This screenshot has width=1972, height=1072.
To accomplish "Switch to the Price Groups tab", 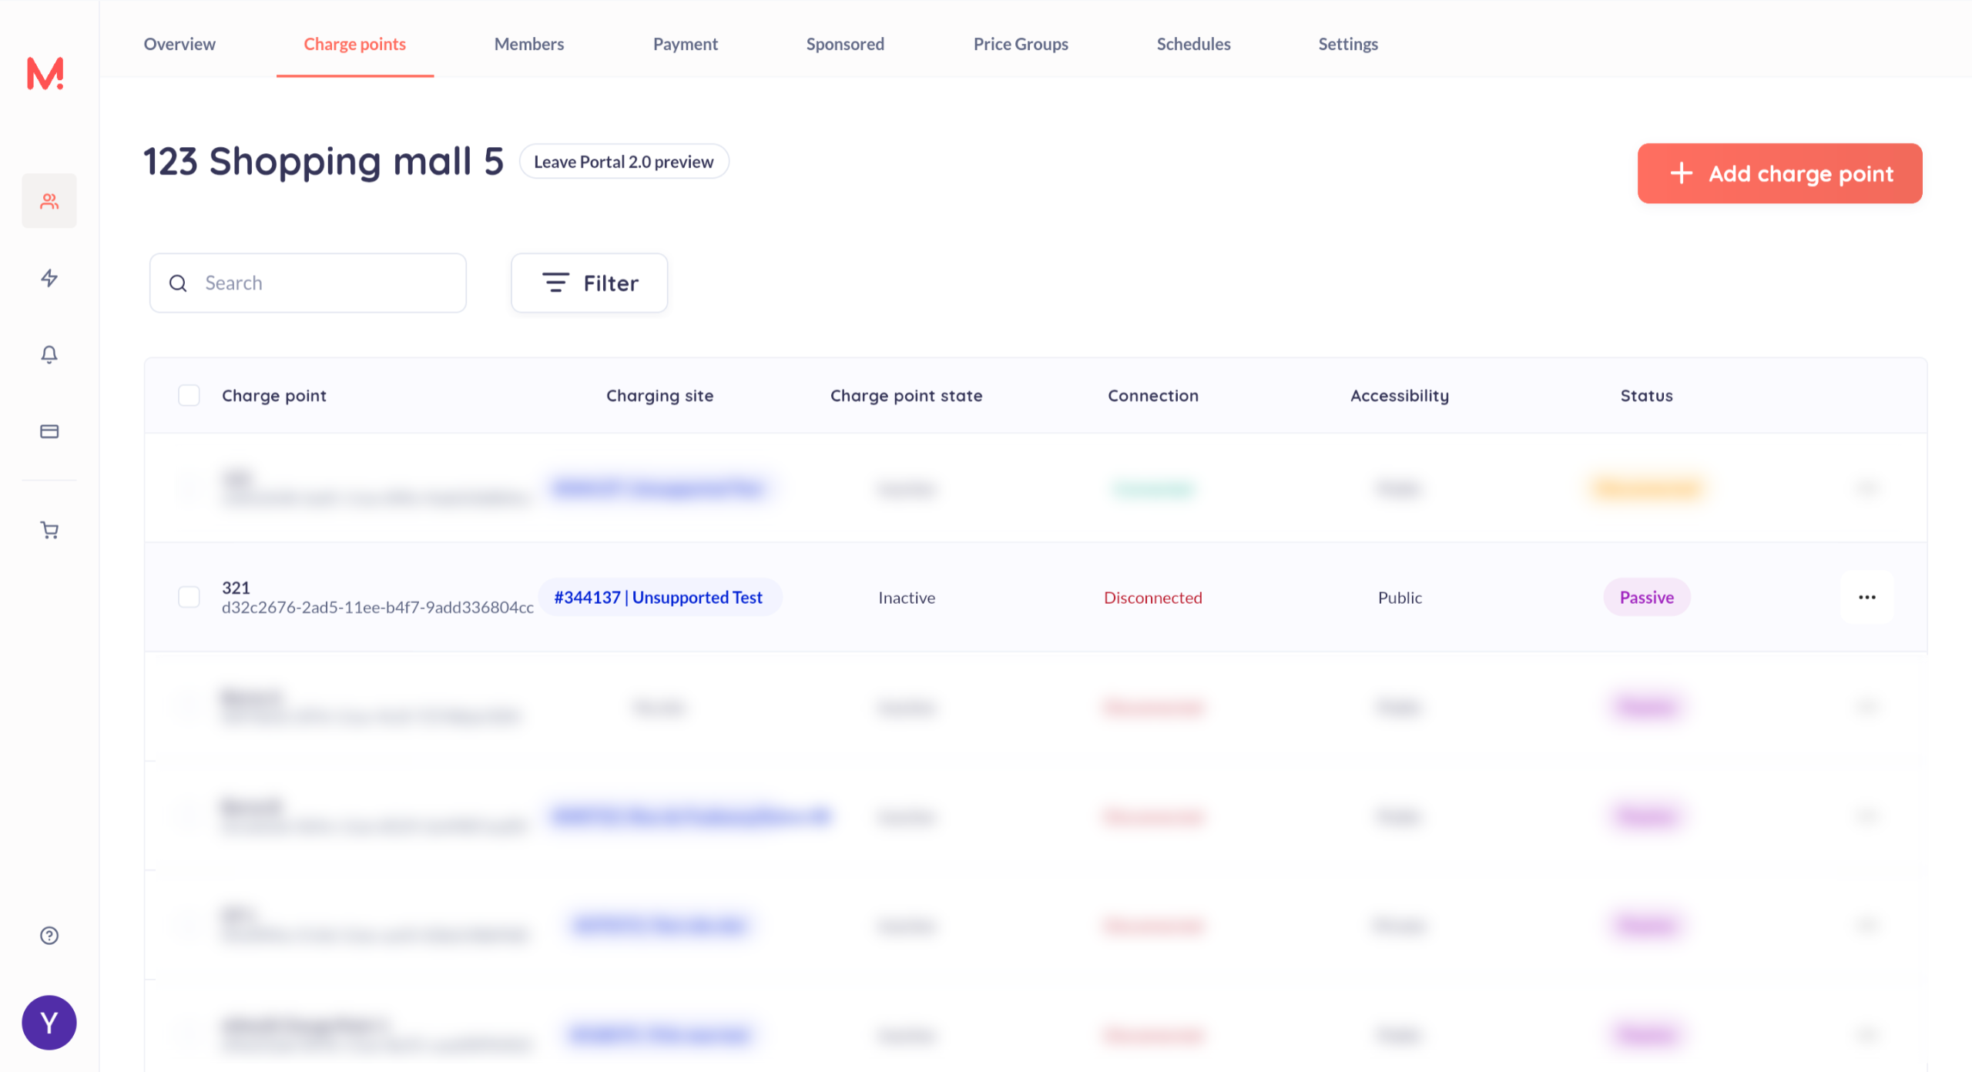I will [1020, 44].
